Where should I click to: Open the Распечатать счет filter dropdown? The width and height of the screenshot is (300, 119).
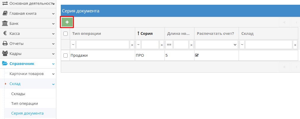point(216,45)
